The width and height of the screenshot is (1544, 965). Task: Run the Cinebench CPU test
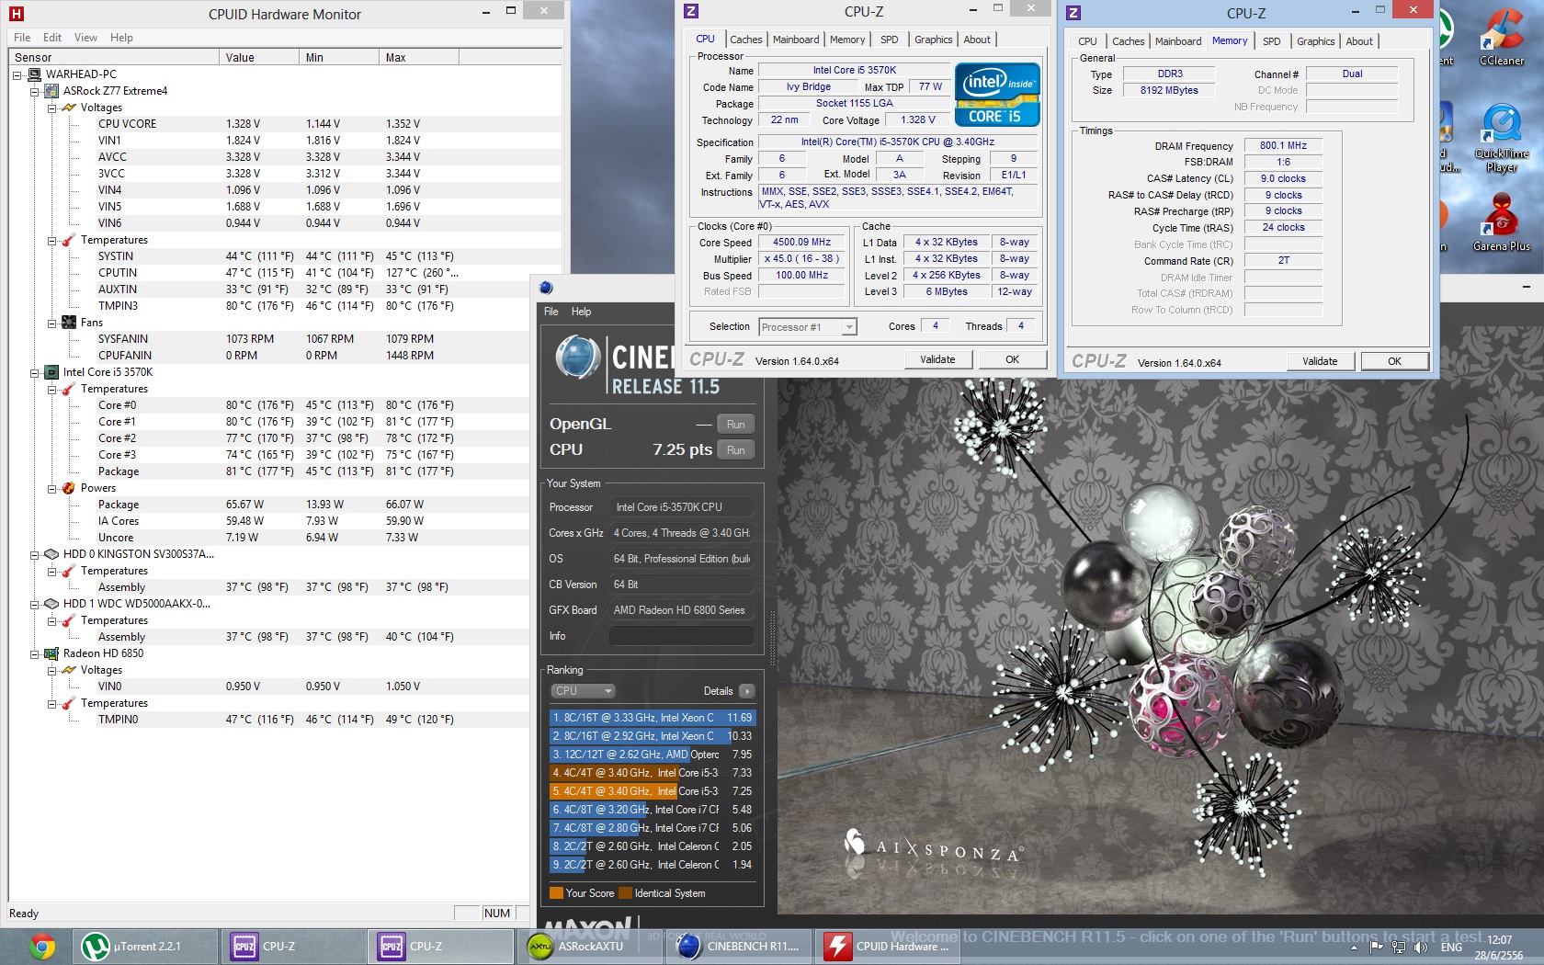pos(736,450)
